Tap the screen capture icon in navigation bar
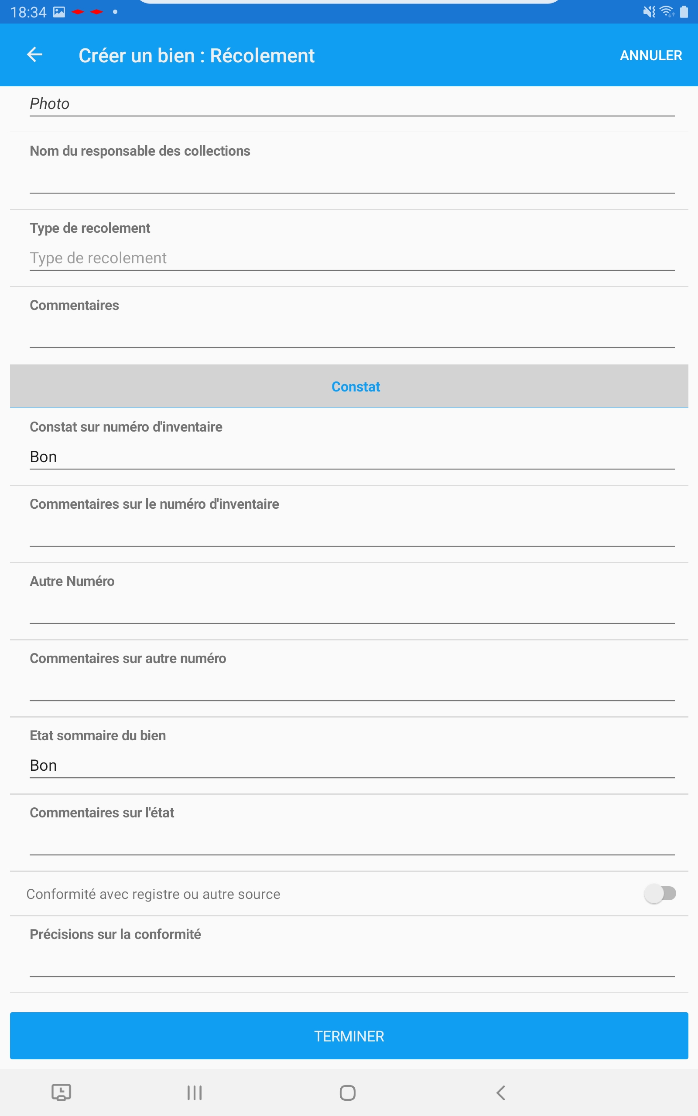The width and height of the screenshot is (698, 1116). point(62,1092)
